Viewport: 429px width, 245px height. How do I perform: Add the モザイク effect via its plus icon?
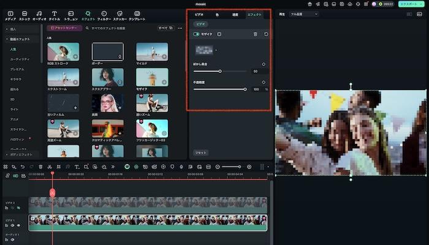point(164,82)
